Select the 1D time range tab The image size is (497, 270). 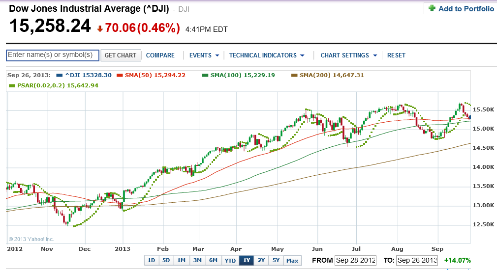152,260
